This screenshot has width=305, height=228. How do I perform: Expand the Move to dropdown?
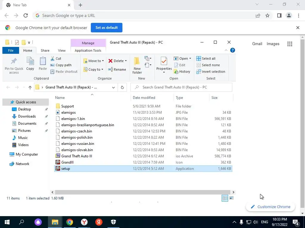point(103,61)
